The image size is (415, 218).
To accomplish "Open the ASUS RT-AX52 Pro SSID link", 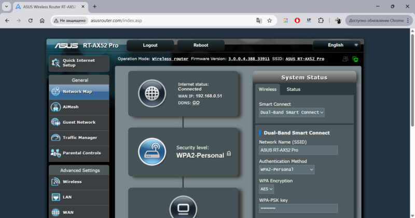I will 305,59.
